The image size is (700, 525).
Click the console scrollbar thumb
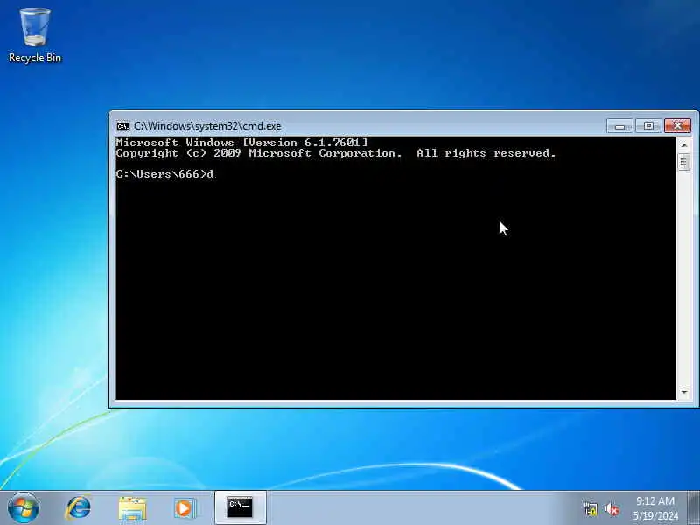click(x=684, y=162)
